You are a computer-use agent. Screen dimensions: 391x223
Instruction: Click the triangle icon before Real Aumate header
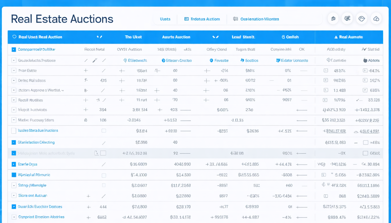(336, 37)
